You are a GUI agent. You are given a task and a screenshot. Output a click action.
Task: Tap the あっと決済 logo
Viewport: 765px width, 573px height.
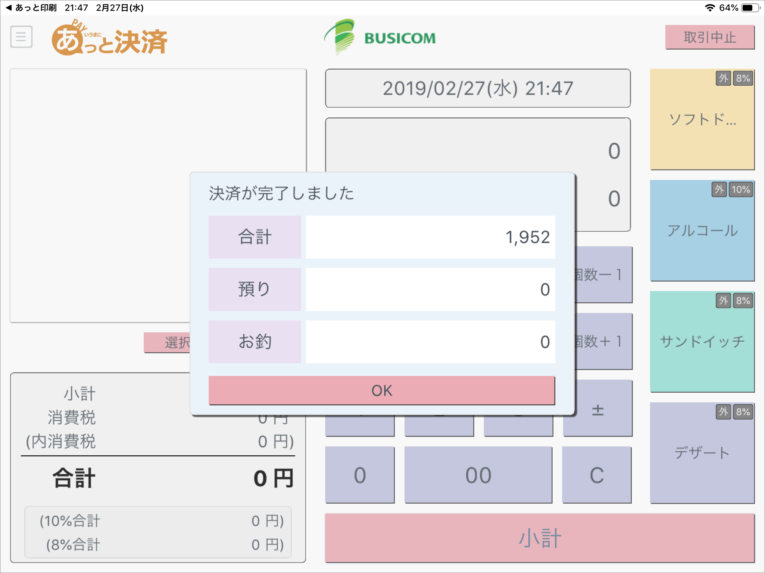[109, 39]
